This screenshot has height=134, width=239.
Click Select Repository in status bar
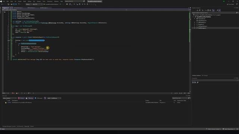click(x=229, y=129)
